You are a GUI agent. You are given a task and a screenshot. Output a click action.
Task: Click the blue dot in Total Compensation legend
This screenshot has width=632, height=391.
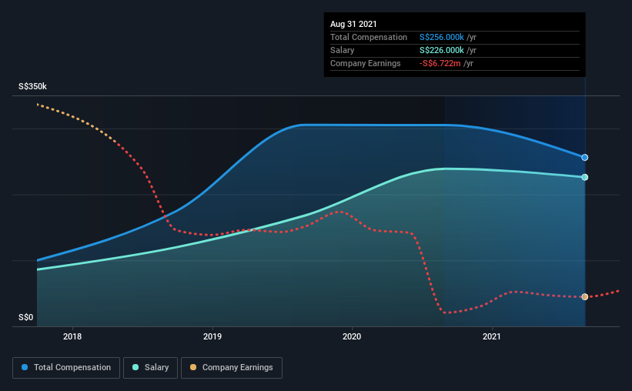[x=25, y=367]
